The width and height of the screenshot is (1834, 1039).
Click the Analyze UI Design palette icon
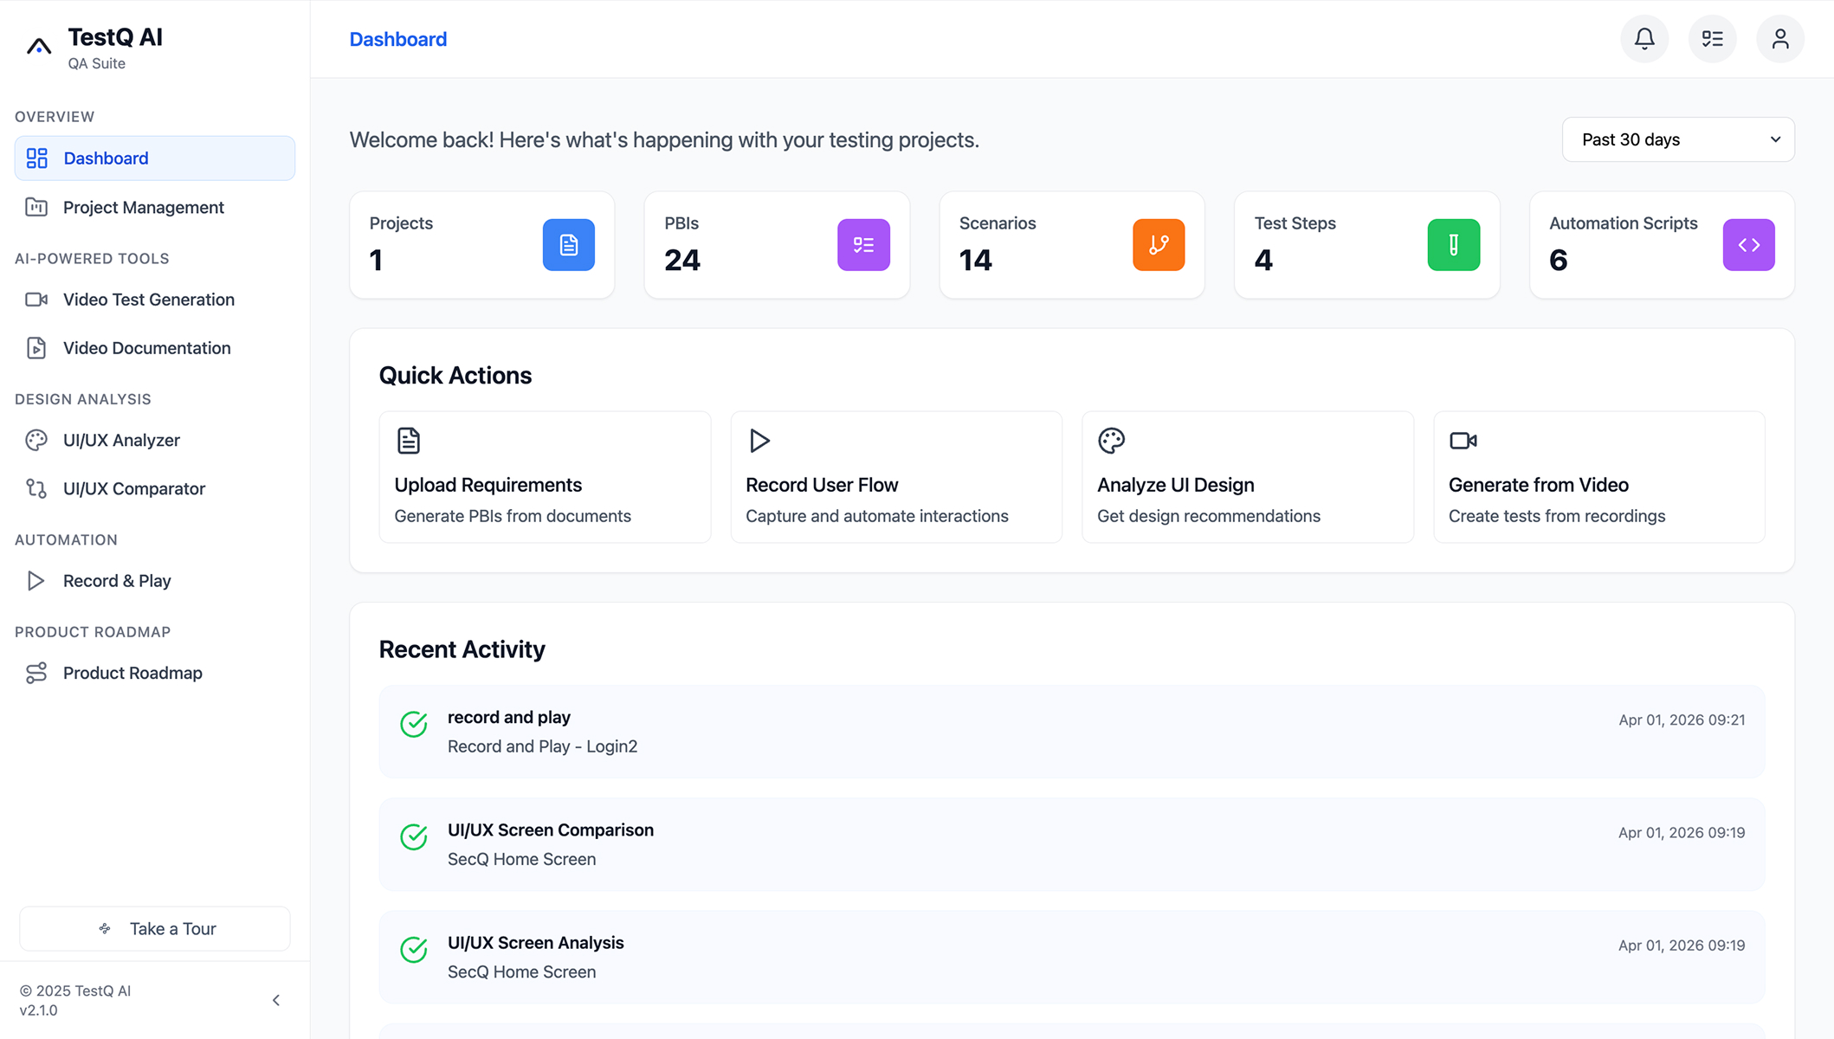pyautogui.click(x=1112, y=441)
